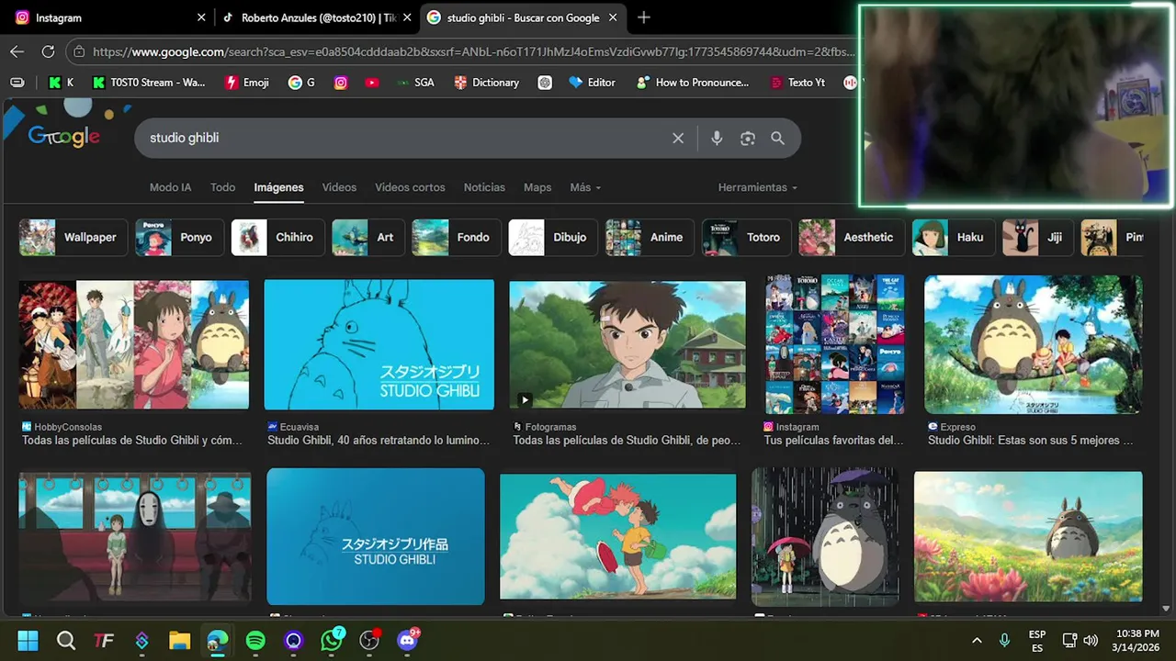Start voice search with microphone
The image size is (1176, 661).
[x=717, y=138]
